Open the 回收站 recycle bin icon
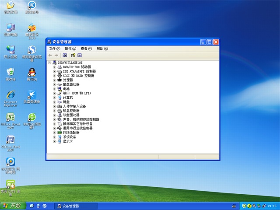The image size is (280, 210). coord(10,72)
